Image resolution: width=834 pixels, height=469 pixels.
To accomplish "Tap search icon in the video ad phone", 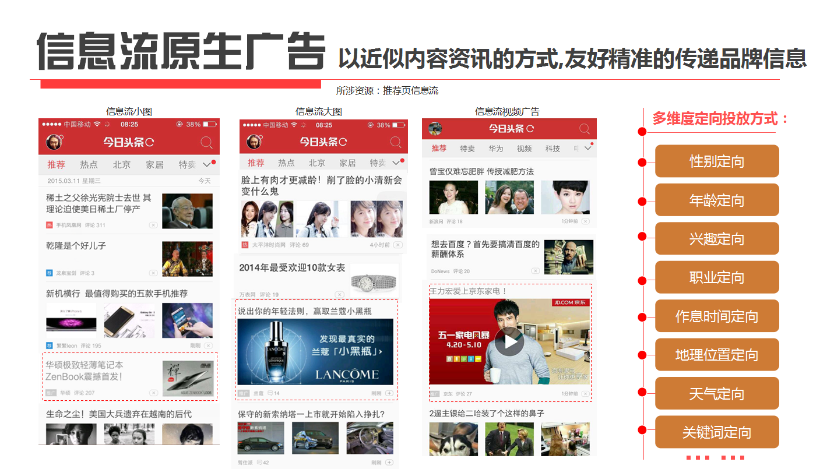I will [584, 129].
